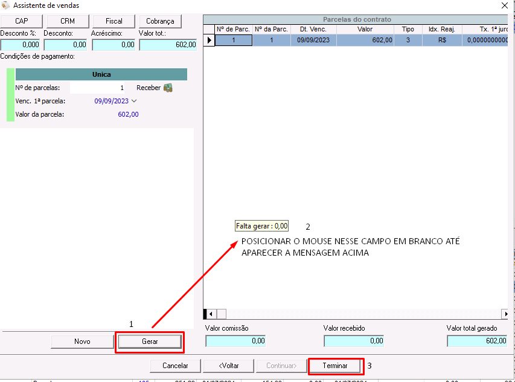Select the row indicator arrow of parcela 1
Viewport: 515px width, 382px height.
[x=209, y=40]
